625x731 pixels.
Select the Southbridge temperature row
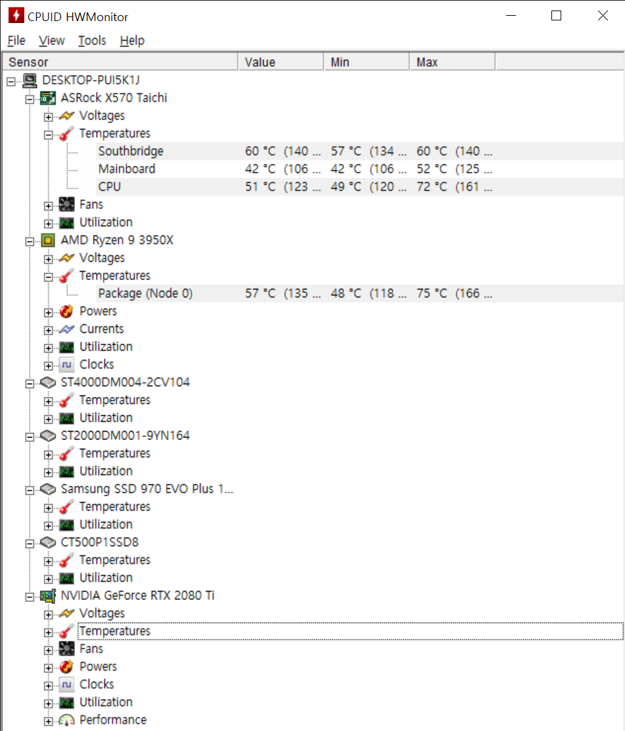pyautogui.click(x=360, y=151)
